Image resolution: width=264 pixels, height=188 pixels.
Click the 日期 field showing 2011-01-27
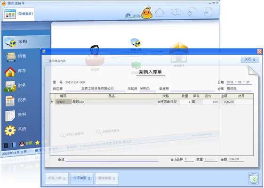[239, 82]
